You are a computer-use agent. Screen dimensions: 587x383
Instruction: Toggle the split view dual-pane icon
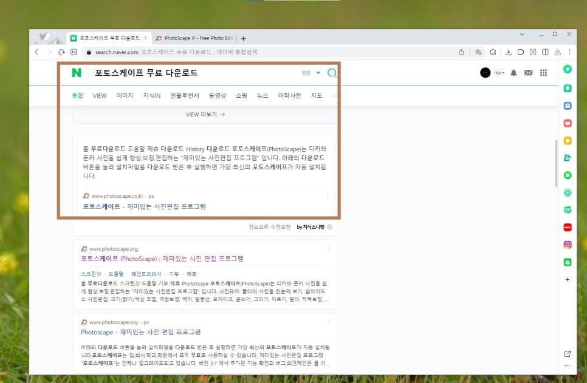[546, 52]
